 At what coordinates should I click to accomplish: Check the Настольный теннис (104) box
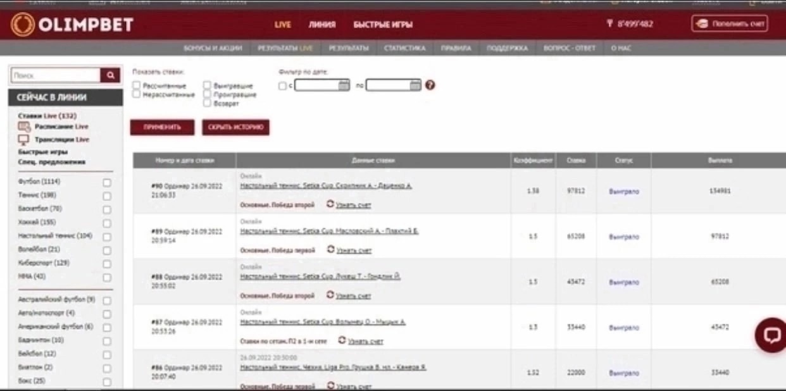pos(107,237)
